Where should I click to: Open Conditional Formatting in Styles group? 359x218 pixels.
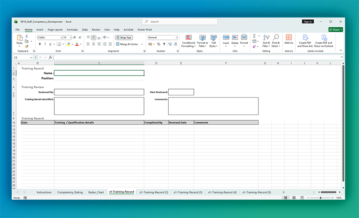click(x=188, y=41)
